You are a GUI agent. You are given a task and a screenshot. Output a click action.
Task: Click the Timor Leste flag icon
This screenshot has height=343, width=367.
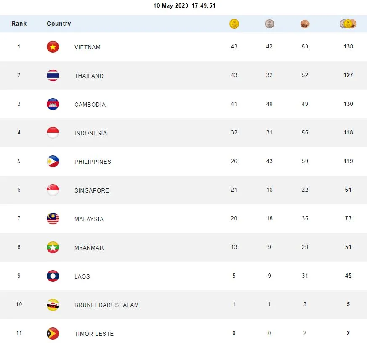pyautogui.click(x=53, y=333)
